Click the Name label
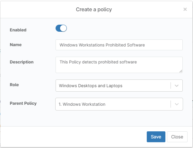 [16, 45]
